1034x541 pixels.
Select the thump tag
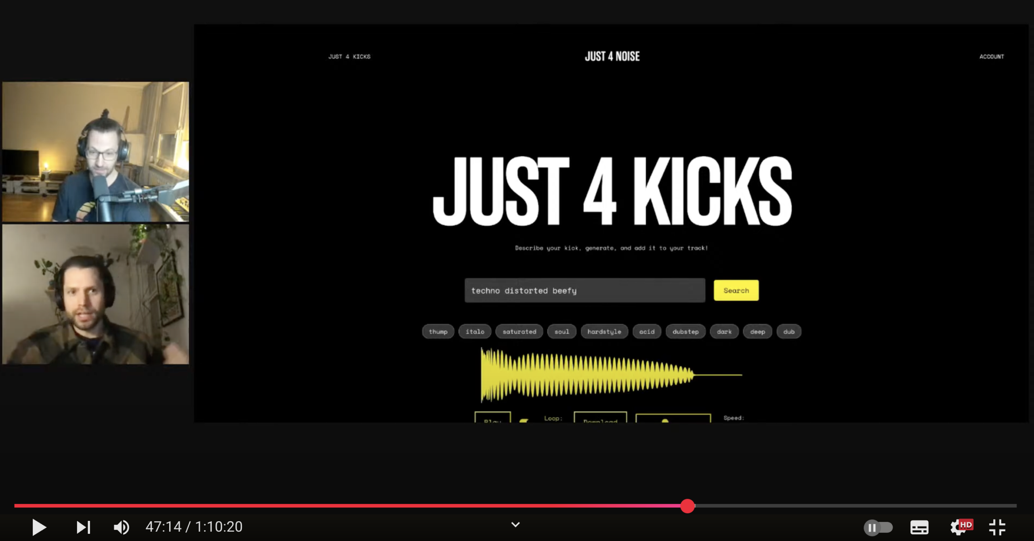(x=438, y=332)
